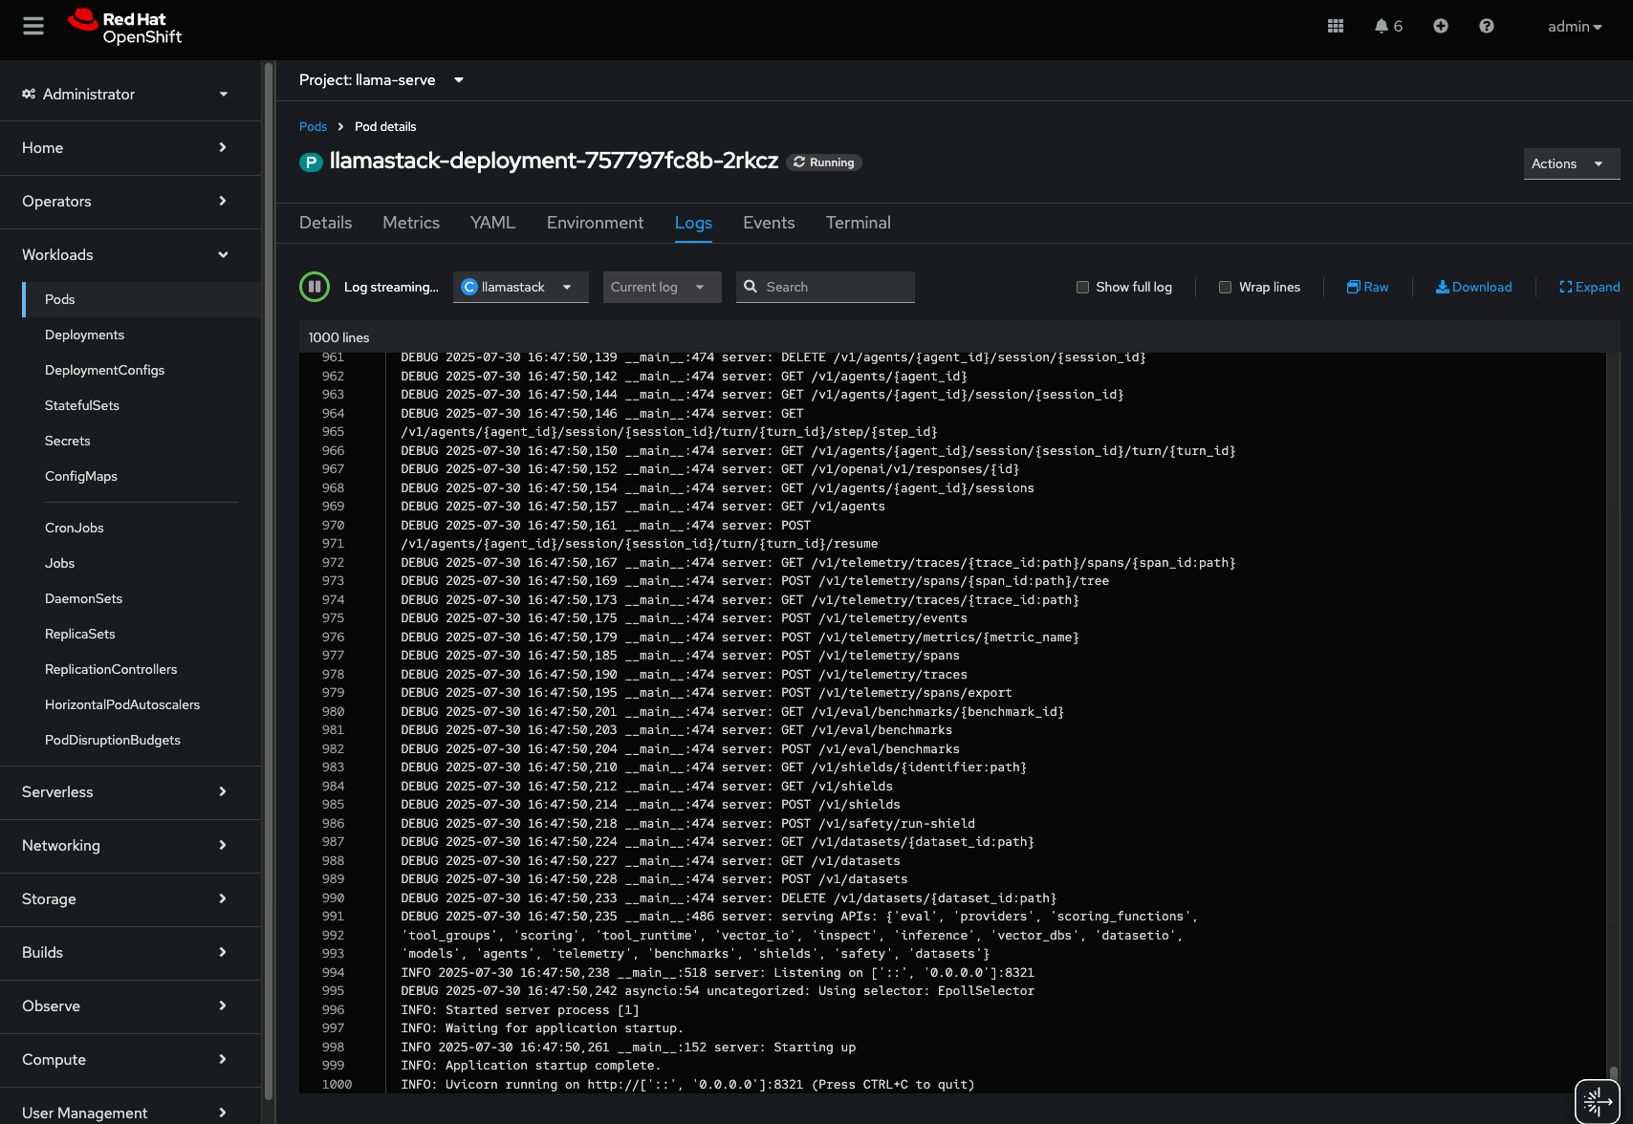
Task: Enable Wrap lines checkbox
Action: [1225, 287]
